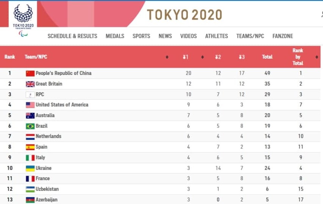Open the Australia team link
The height and width of the screenshot is (204, 323).
coord(45,115)
